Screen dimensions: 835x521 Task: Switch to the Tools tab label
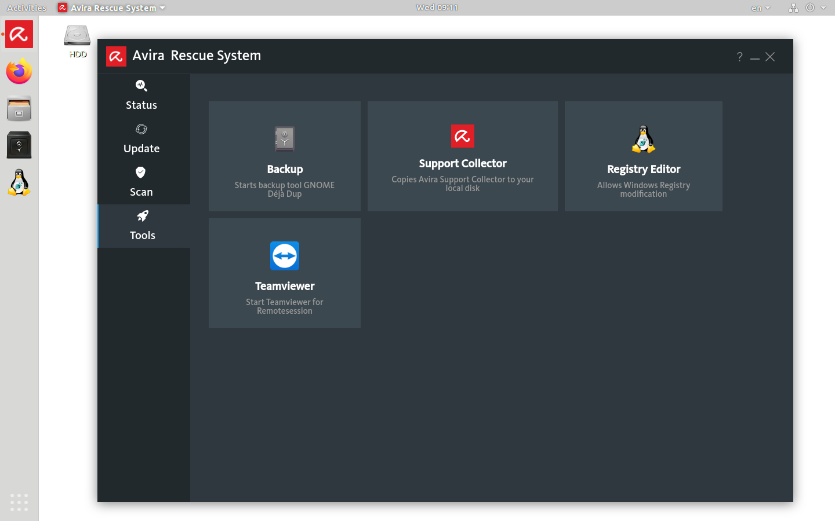pos(143,236)
